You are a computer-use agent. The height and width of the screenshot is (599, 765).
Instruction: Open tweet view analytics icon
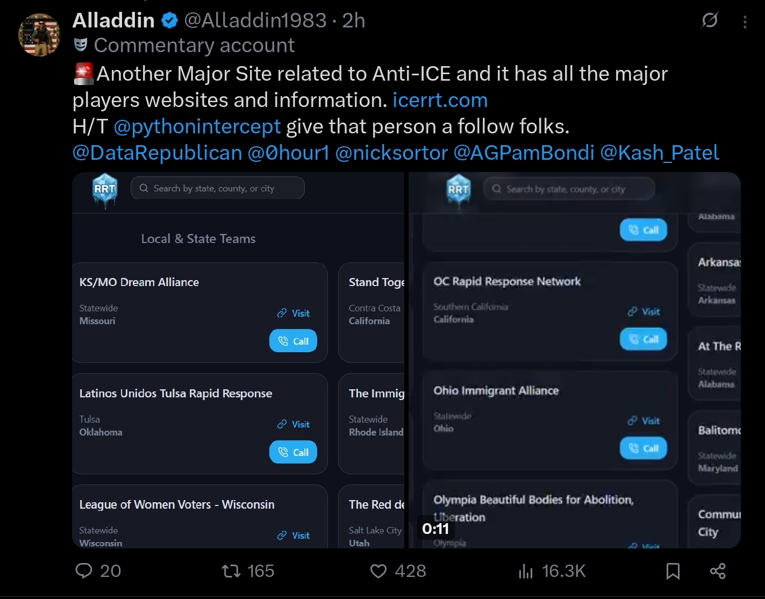(x=526, y=571)
